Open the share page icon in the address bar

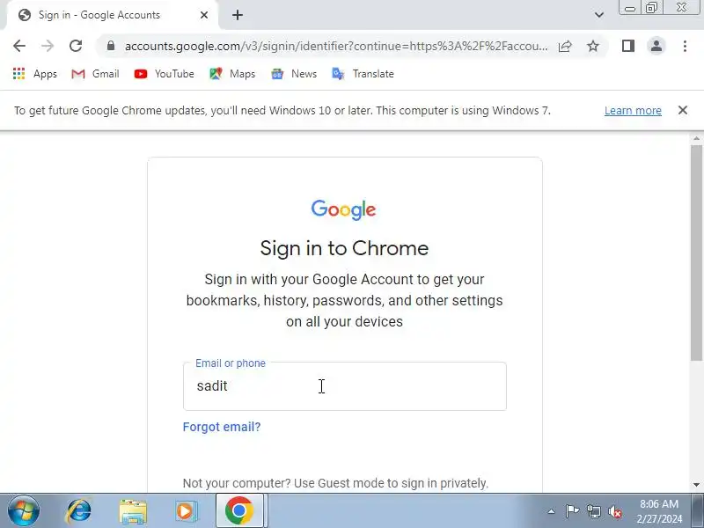pyautogui.click(x=565, y=46)
